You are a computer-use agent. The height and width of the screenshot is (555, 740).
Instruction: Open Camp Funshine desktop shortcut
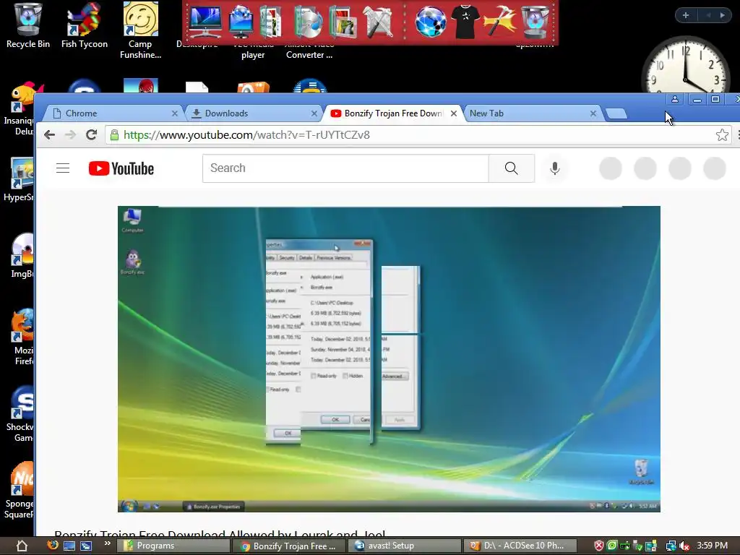coord(140,30)
